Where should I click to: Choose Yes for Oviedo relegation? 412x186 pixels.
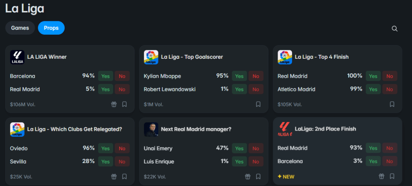(105, 149)
